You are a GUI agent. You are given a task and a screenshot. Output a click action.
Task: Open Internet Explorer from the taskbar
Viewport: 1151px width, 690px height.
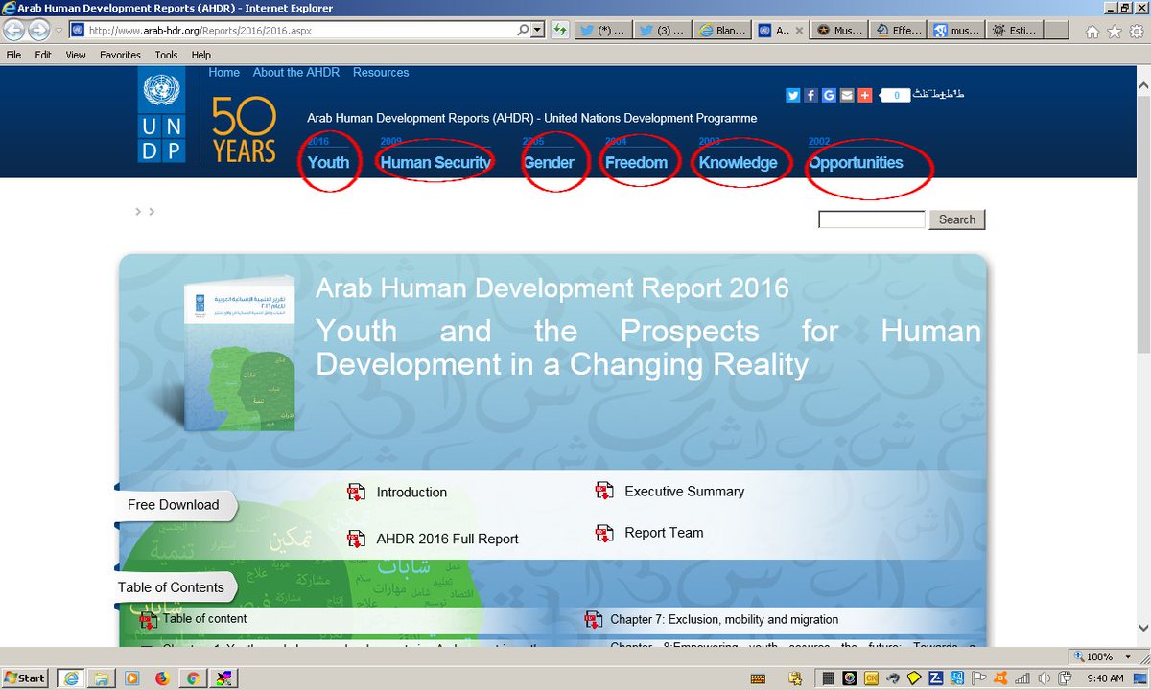pos(71,678)
